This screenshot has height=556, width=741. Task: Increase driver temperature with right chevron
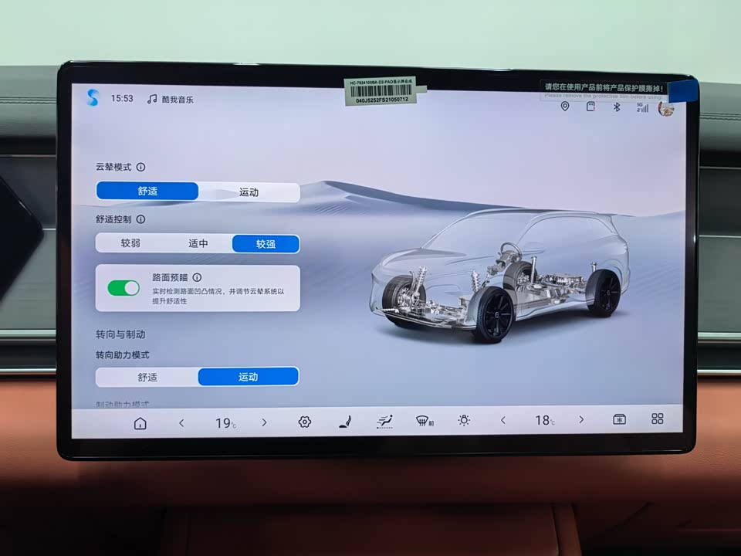[265, 422]
